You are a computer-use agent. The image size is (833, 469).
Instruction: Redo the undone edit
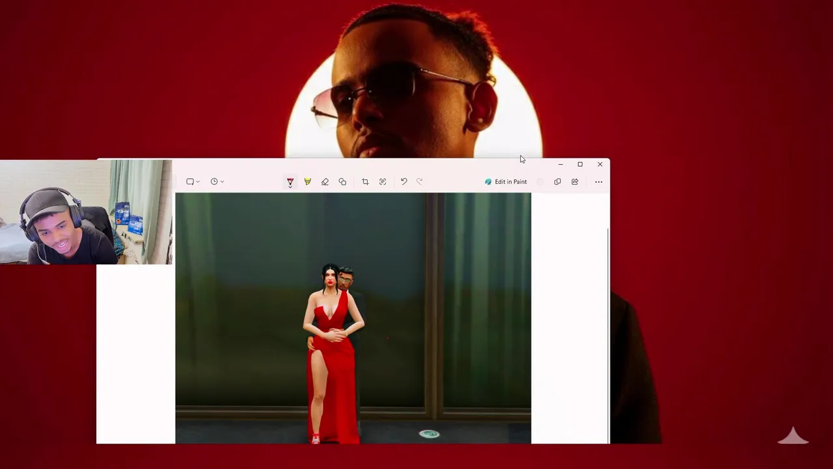(420, 182)
